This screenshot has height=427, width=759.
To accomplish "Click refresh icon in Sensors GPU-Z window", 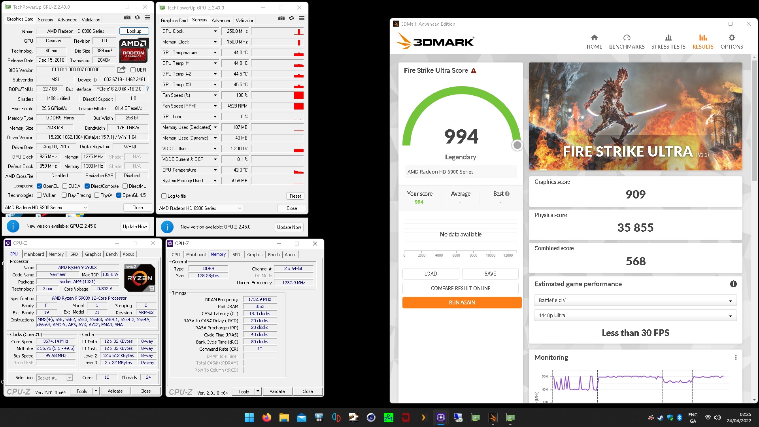I will [291, 18].
